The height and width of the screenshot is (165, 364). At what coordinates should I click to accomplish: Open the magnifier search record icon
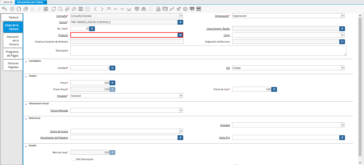pos(60,9)
